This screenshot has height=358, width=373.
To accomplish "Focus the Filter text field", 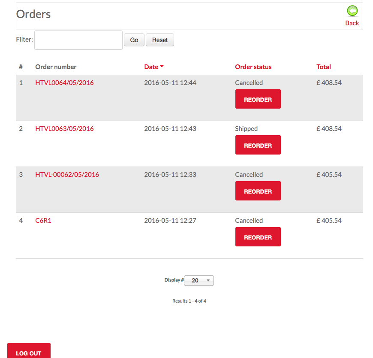I will click(78, 40).
